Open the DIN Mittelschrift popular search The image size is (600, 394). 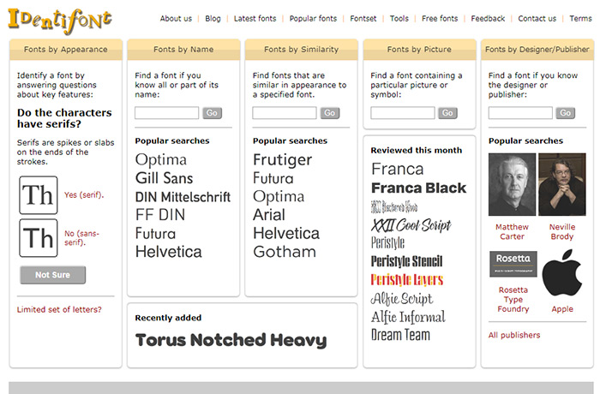point(183,197)
